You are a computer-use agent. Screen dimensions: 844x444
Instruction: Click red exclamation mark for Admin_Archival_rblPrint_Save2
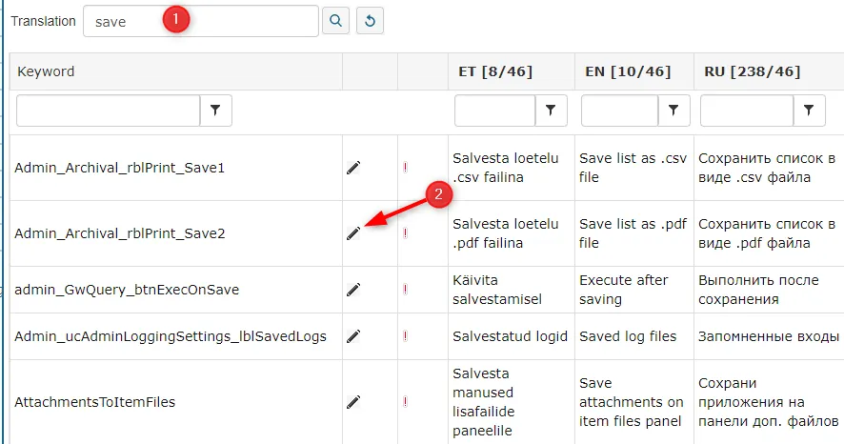pos(405,233)
